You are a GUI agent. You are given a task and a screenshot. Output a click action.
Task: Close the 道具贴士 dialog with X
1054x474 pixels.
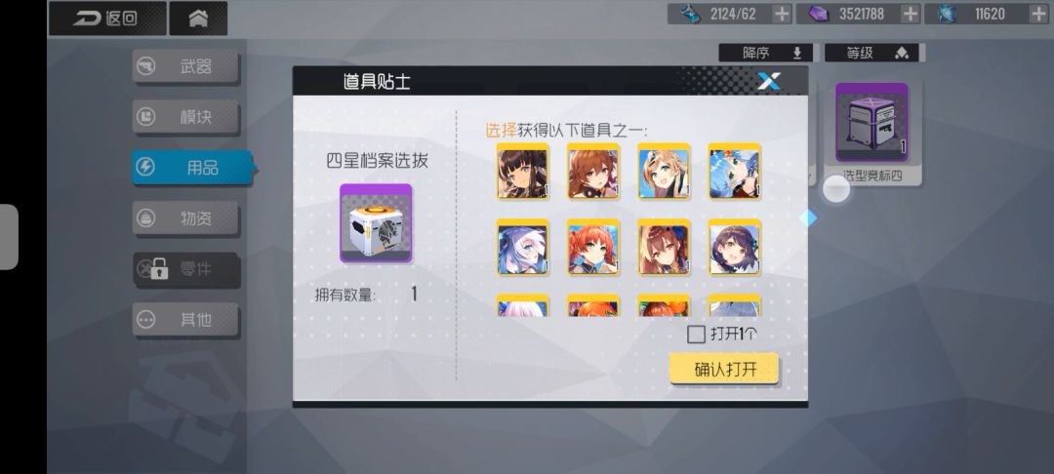pos(768,81)
